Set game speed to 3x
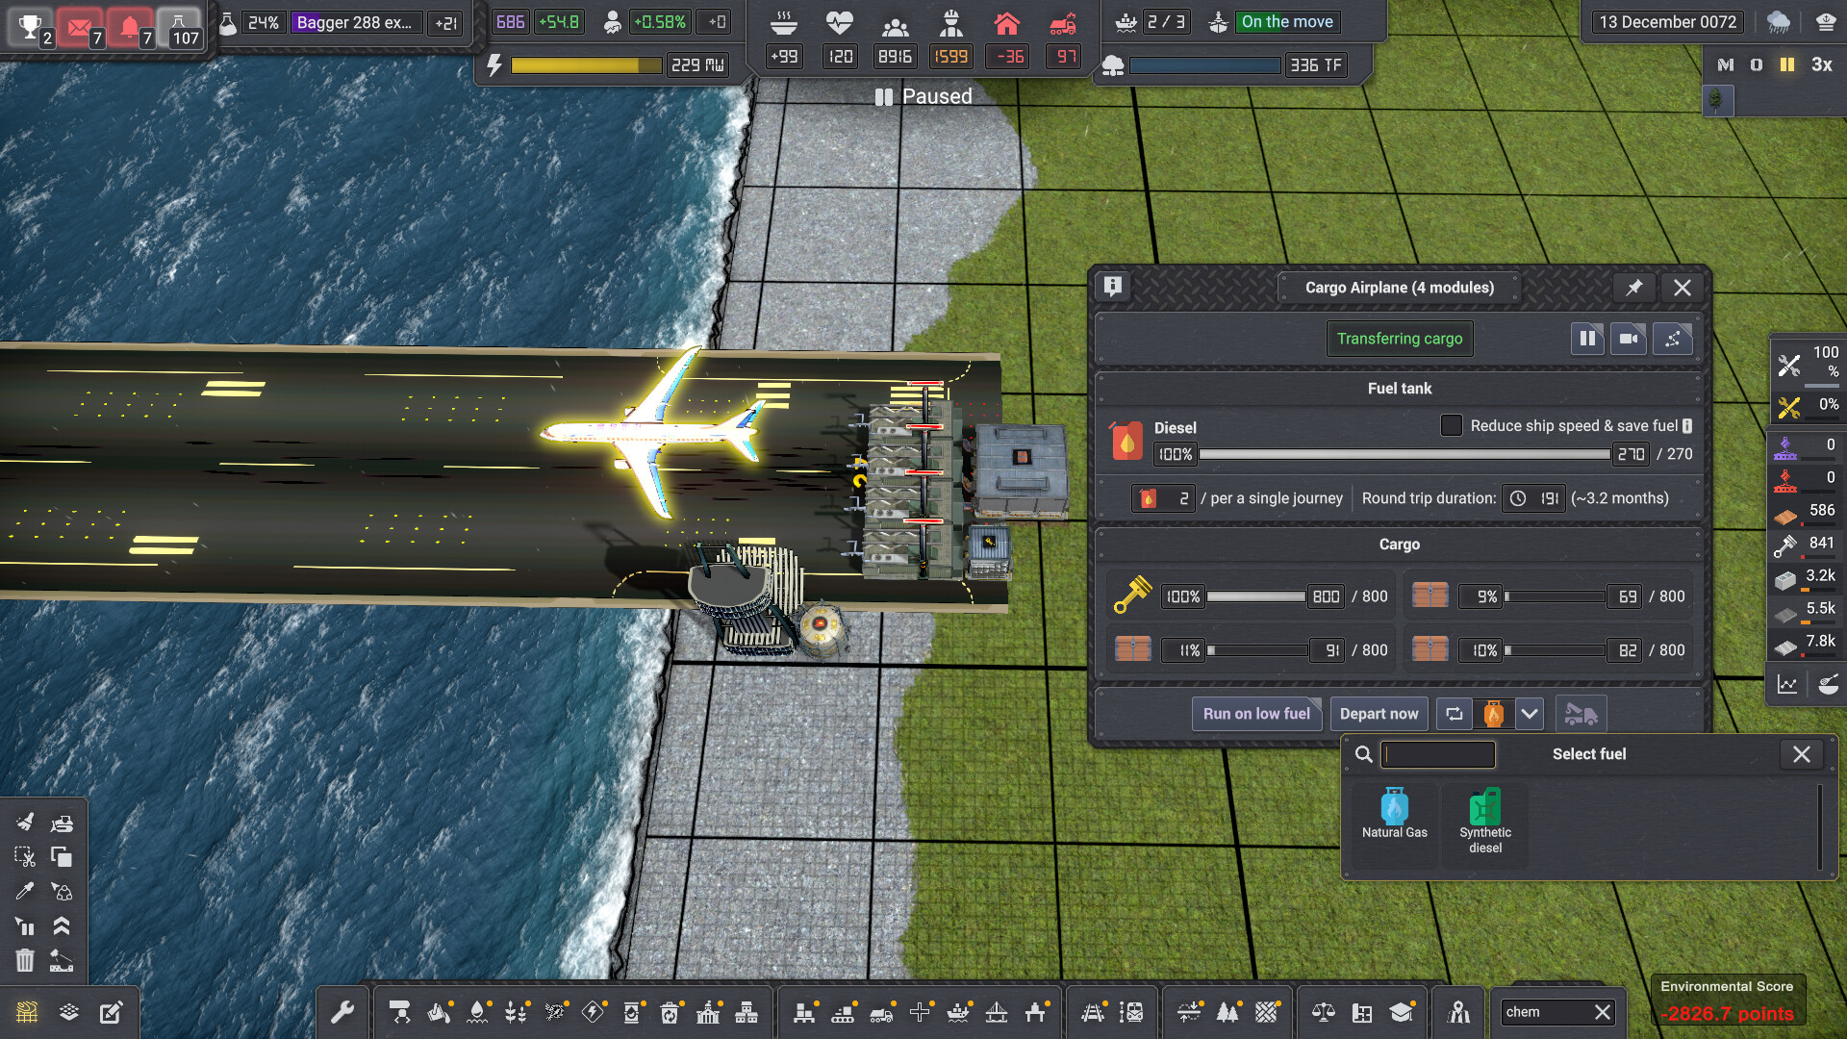 [x=1822, y=64]
